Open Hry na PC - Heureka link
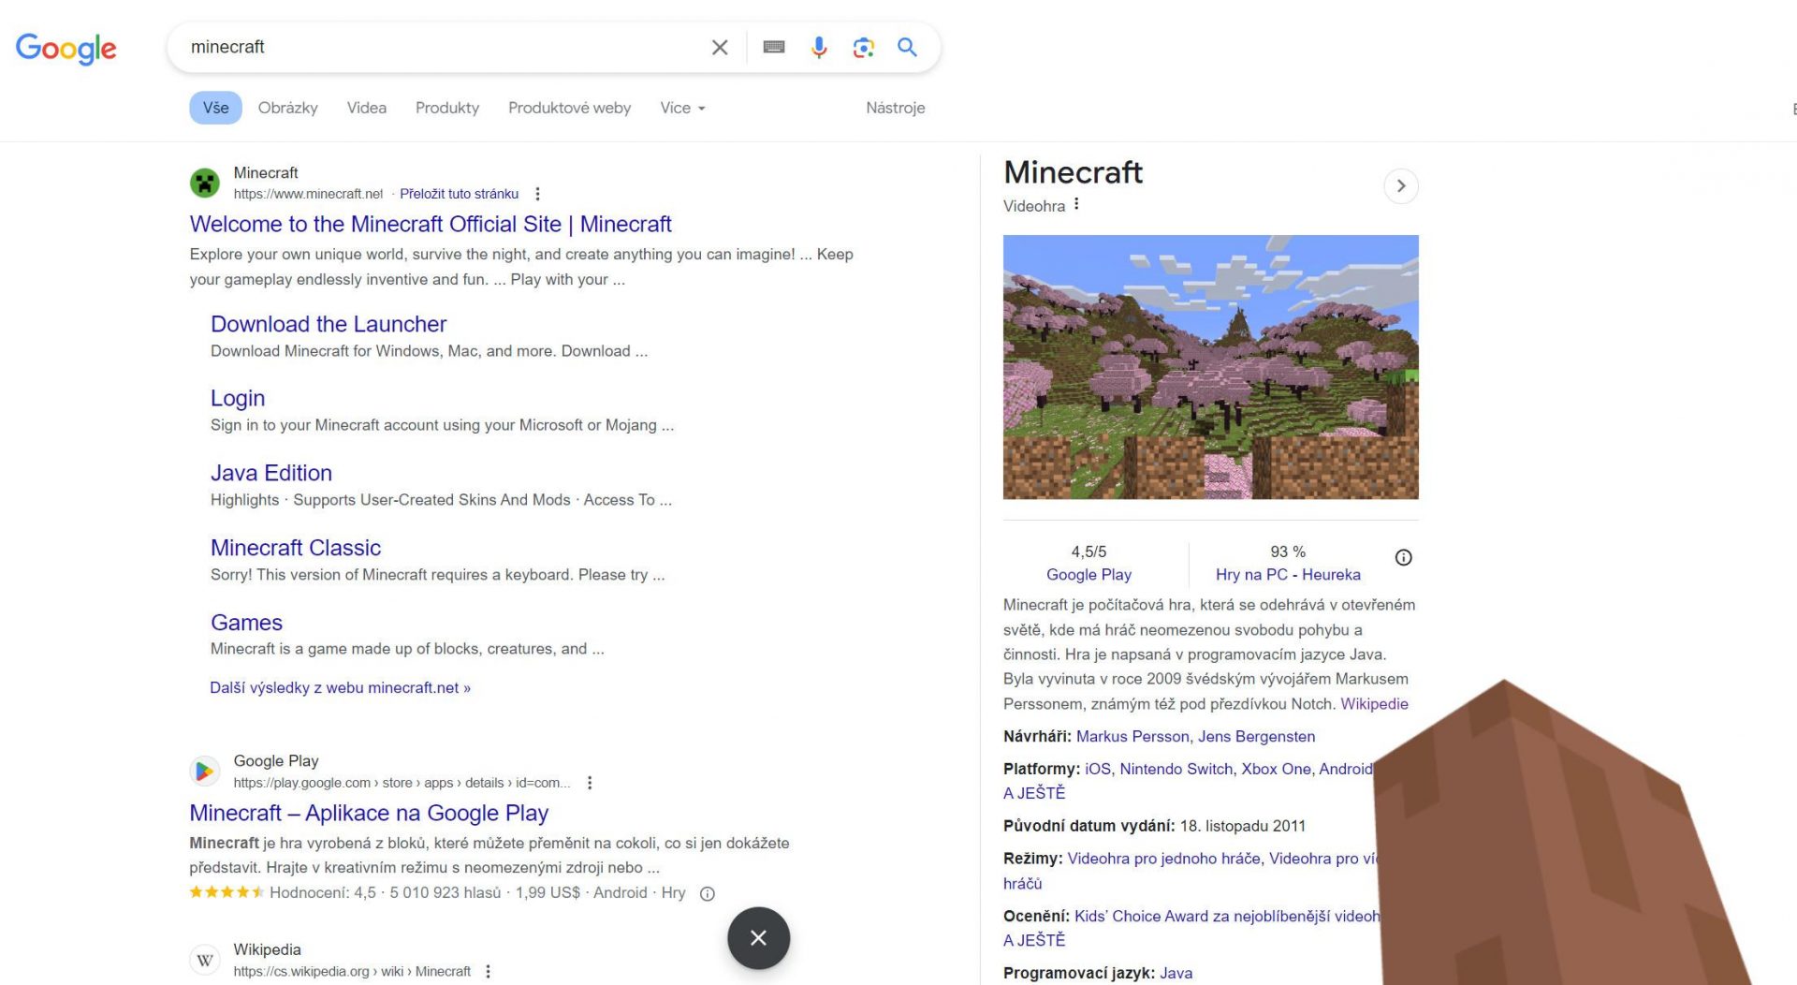This screenshot has height=985, width=1797. pos(1288,575)
